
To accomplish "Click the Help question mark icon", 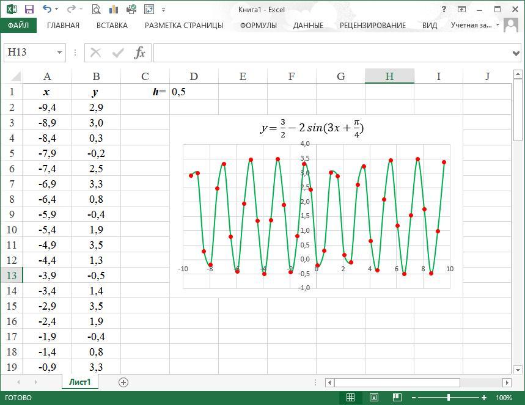I will click(x=444, y=9).
